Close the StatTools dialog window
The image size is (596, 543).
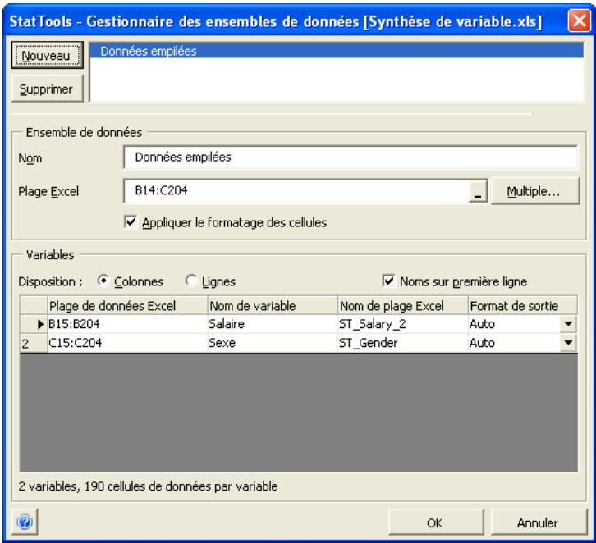click(x=579, y=21)
